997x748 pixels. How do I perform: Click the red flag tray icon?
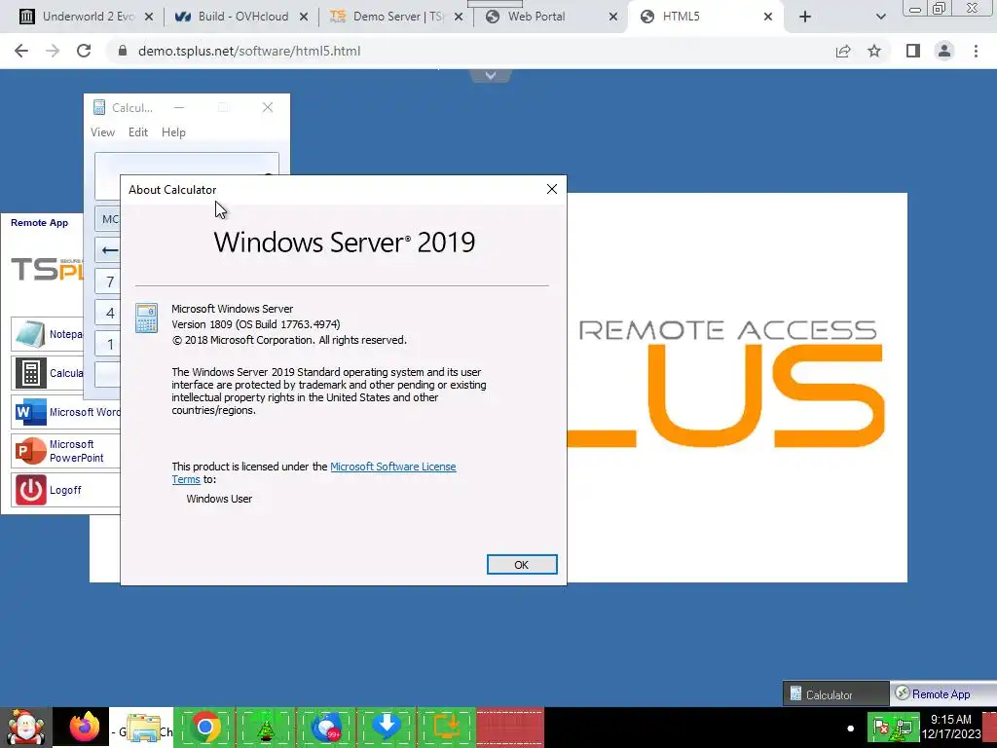880,727
